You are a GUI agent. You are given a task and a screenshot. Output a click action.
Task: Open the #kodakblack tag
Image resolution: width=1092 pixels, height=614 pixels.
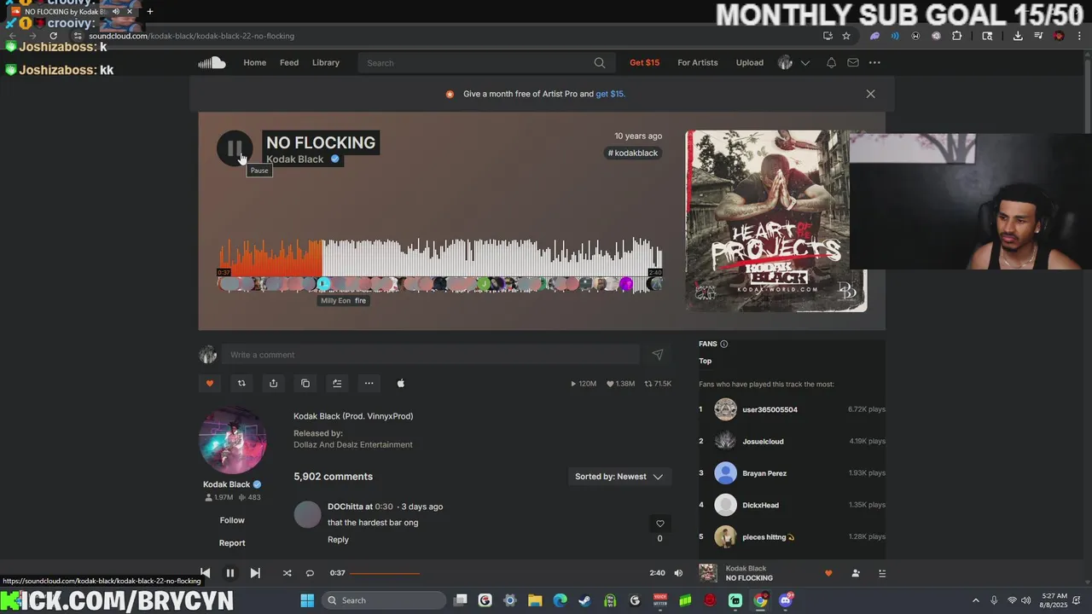point(633,153)
